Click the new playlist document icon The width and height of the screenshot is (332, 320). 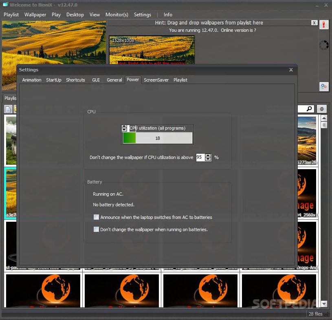[x=8, y=109]
